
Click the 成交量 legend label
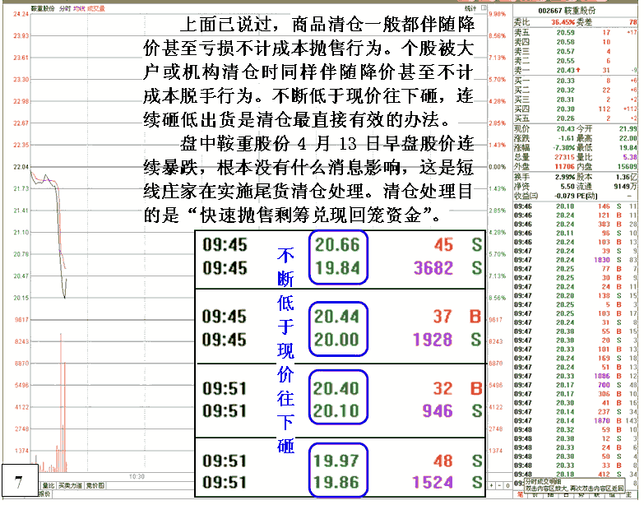point(95,8)
